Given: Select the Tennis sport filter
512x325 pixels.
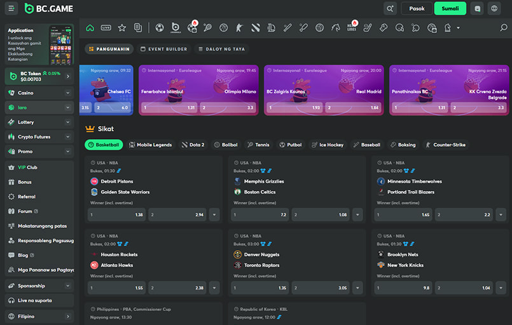Looking at the screenshot, I should point(258,145).
